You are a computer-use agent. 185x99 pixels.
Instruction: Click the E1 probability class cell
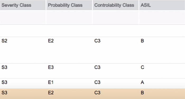pyautogui.click(x=51, y=82)
